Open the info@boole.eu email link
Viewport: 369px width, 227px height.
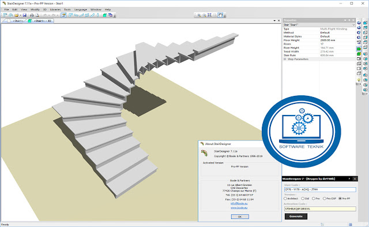coord(239,203)
